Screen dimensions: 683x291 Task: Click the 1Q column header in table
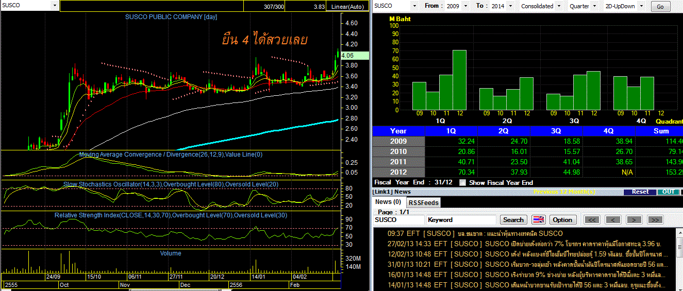(451, 131)
